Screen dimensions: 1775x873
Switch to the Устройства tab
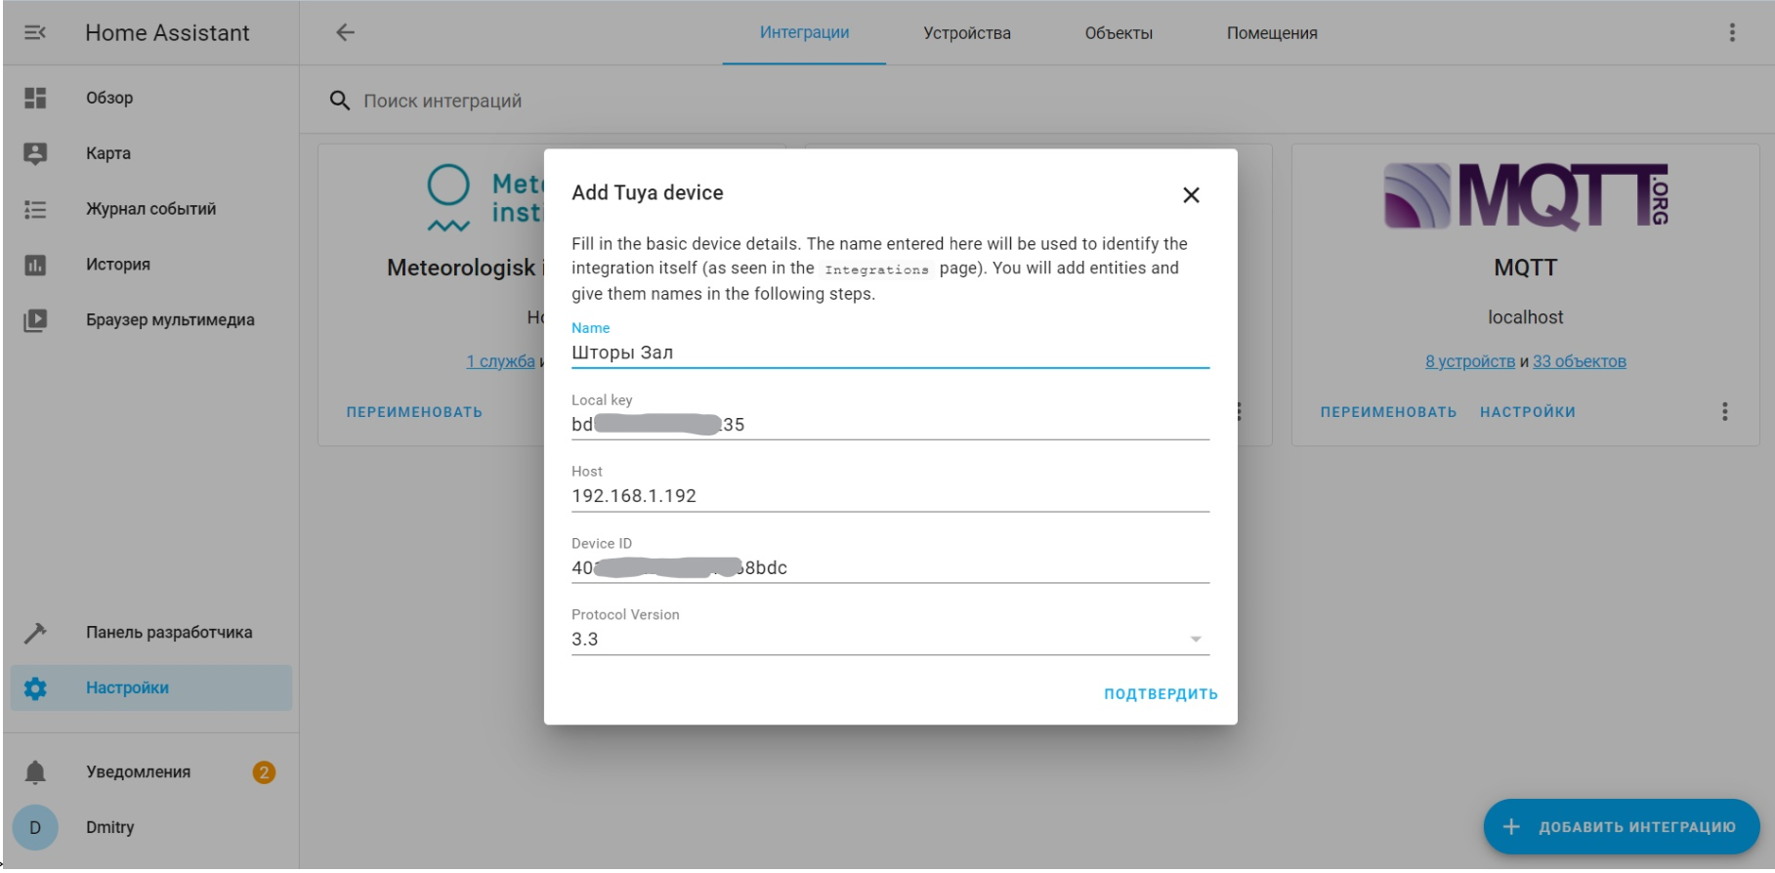tap(967, 33)
